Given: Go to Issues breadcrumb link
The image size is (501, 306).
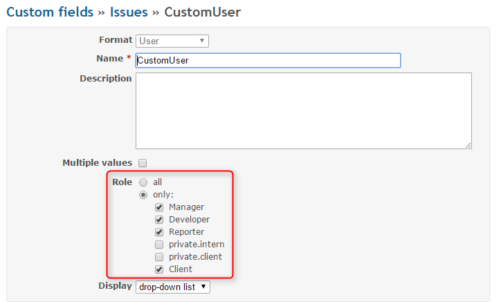Looking at the screenshot, I should (x=129, y=12).
